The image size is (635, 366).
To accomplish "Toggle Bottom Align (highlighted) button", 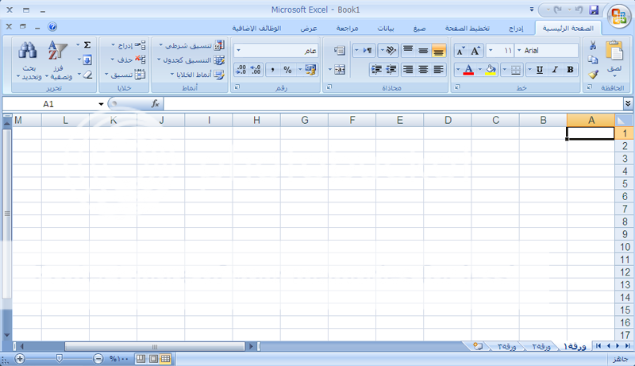I will coord(439,50).
